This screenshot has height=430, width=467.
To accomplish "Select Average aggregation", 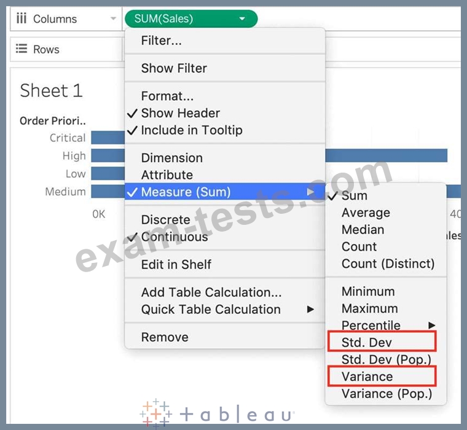I will pos(366,213).
